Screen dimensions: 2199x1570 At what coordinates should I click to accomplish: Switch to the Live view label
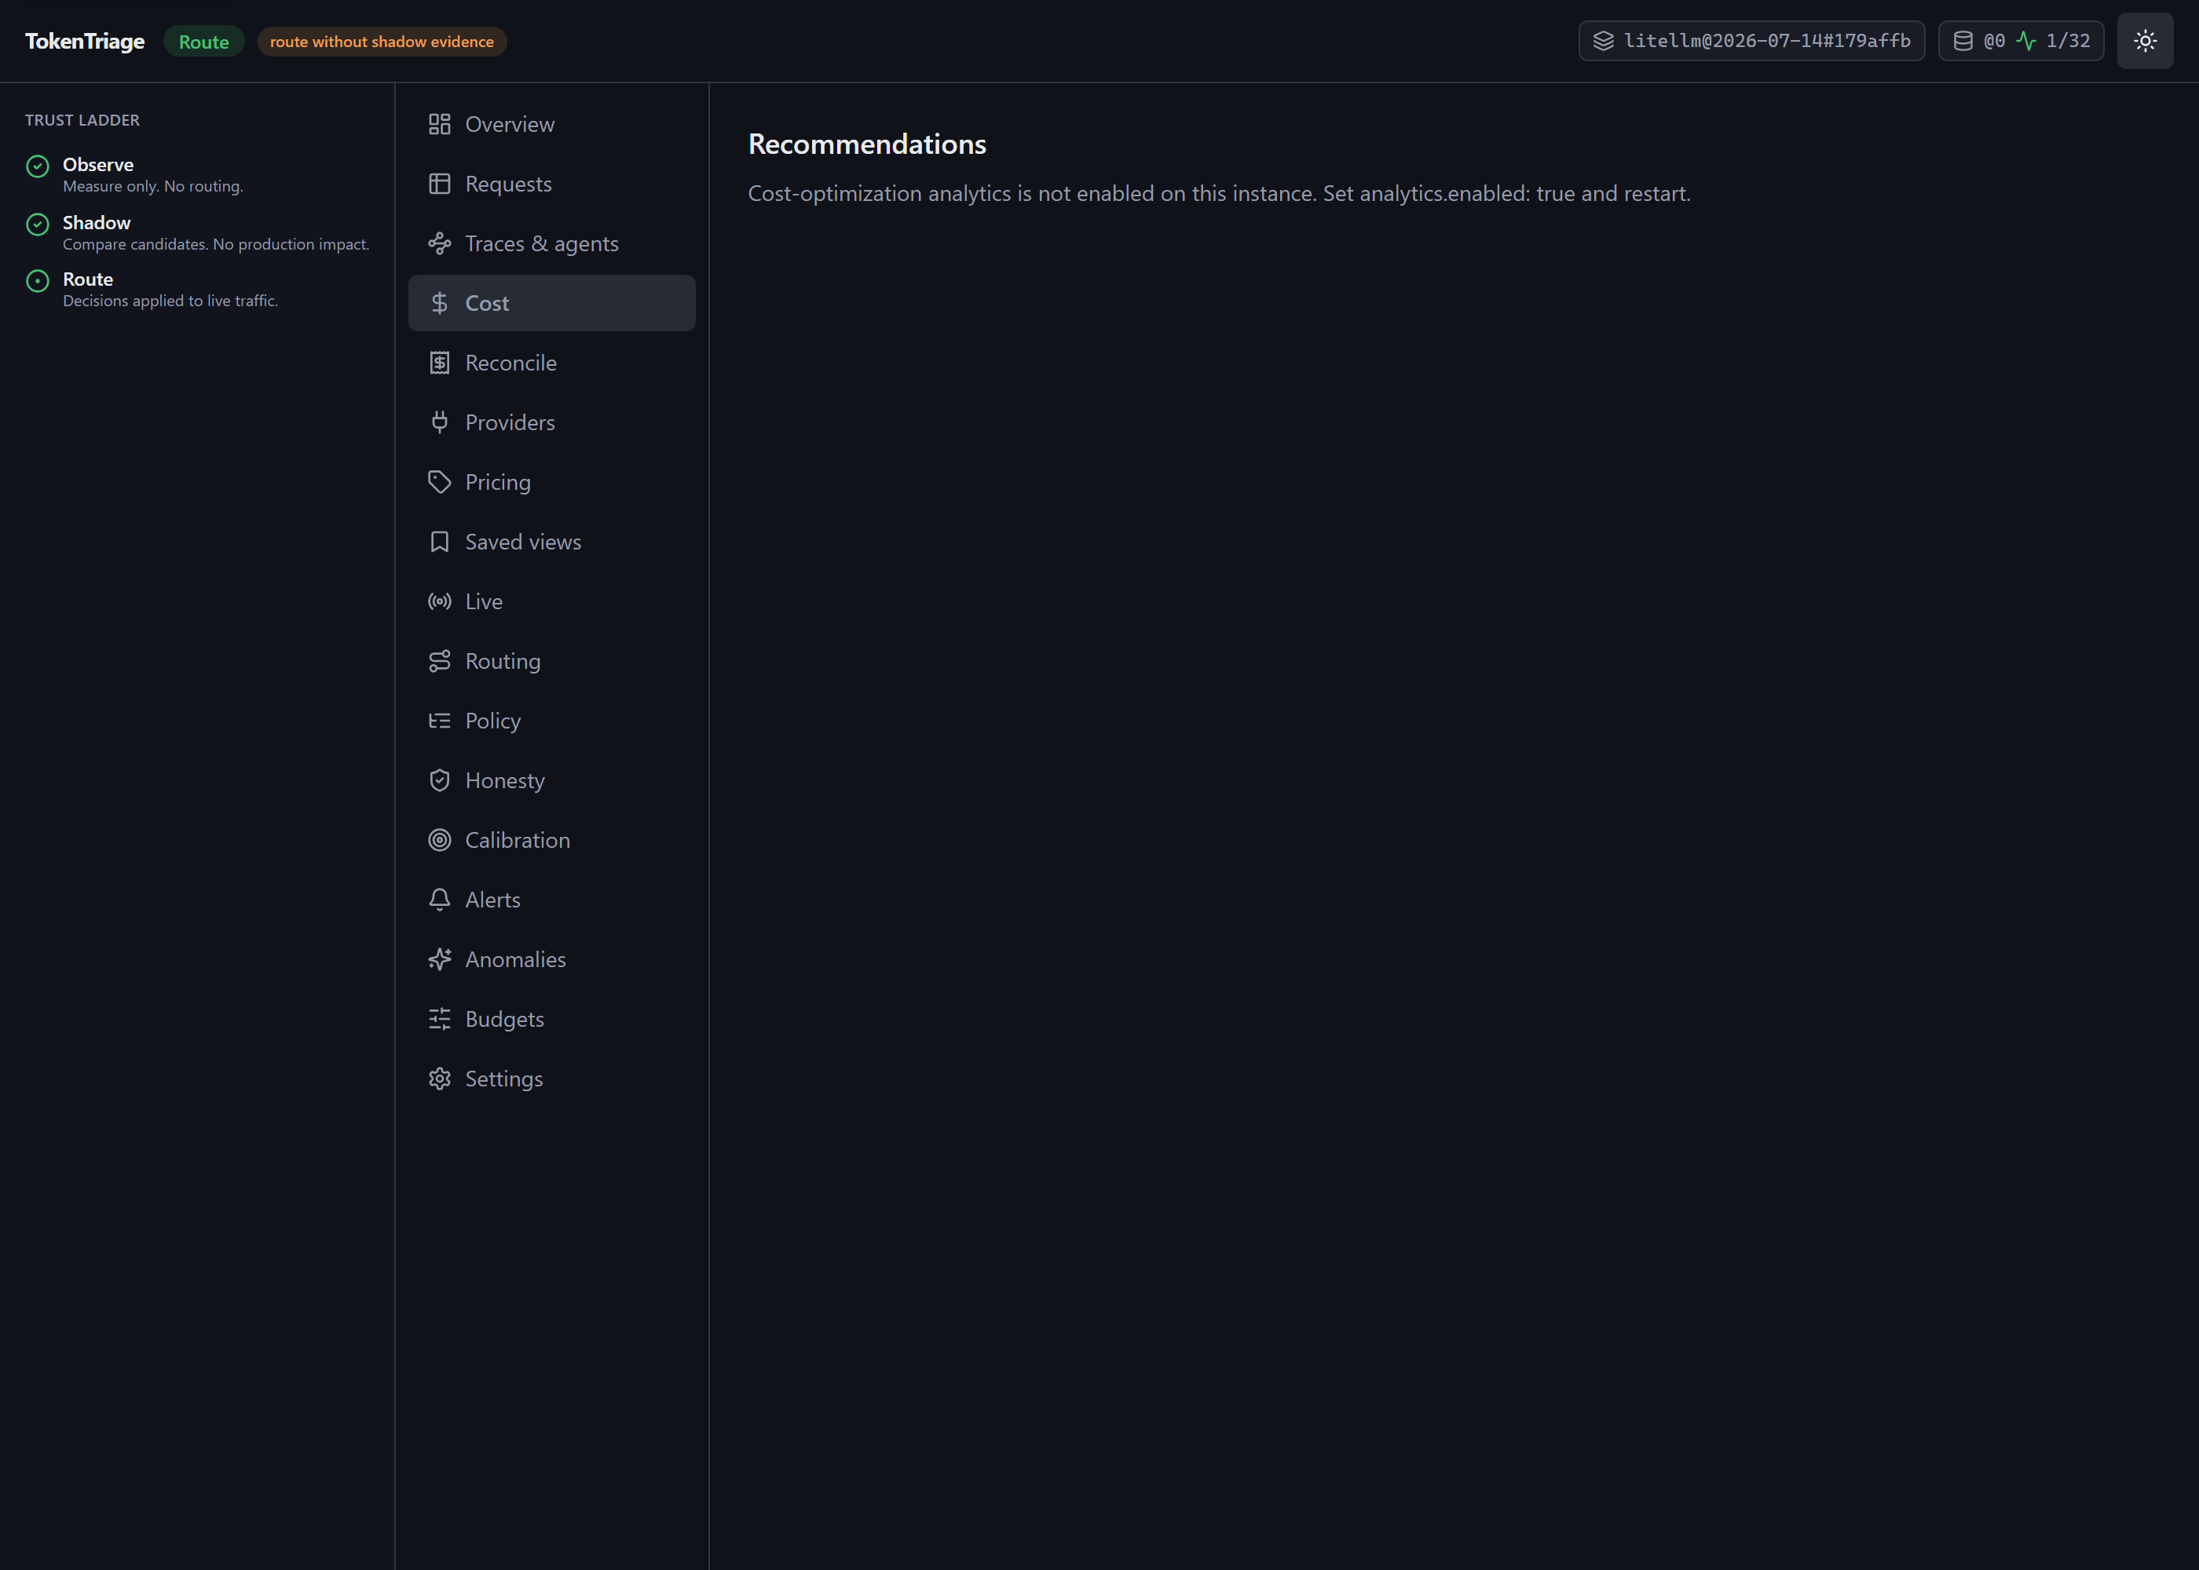pos(484,601)
